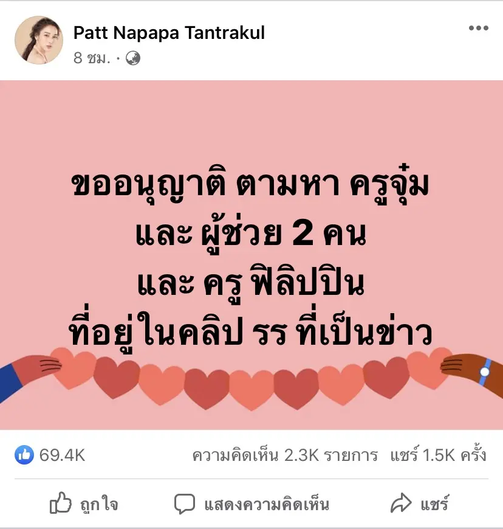Select the แชร์ share button

(x=420, y=503)
